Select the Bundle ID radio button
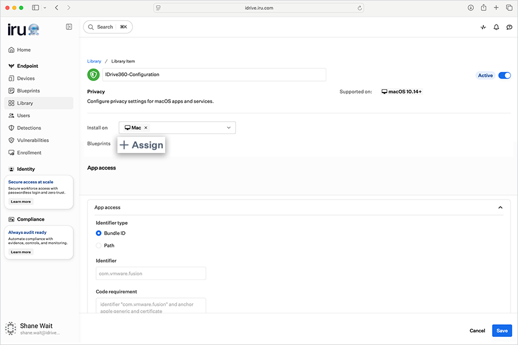This screenshot has height=345, width=518. tap(98, 233)
